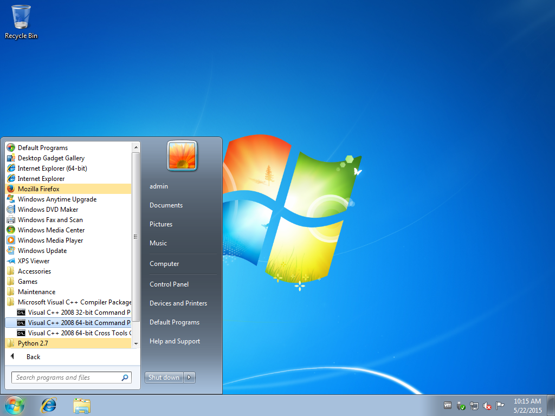Open Computer from the Start menu
The image size is (555, 416).
tap(164, 264)
